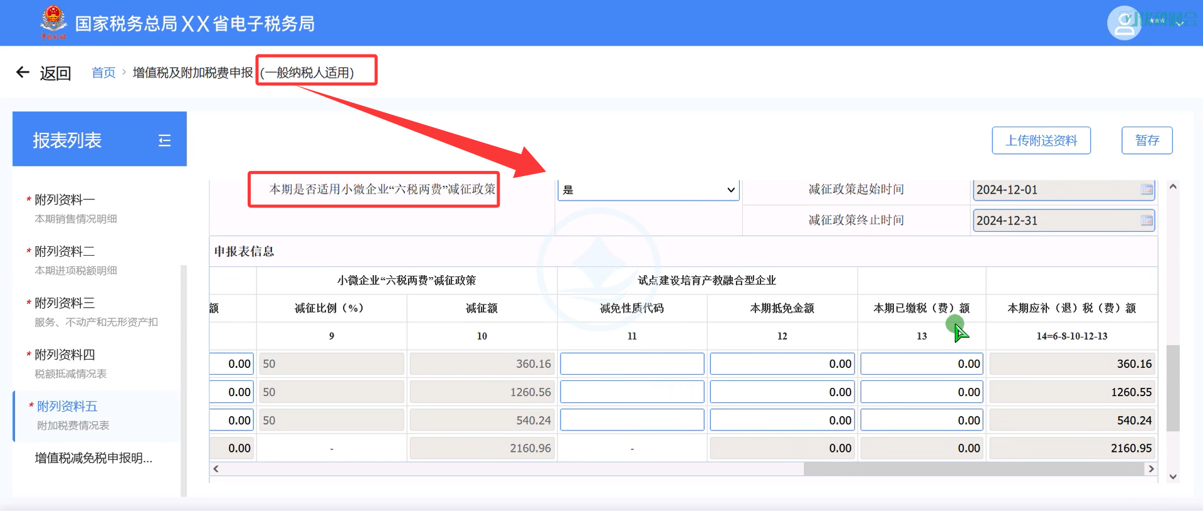Click the 暂存 save button
This screenshot has width=1203, height=512.
tap(1147, 140)
